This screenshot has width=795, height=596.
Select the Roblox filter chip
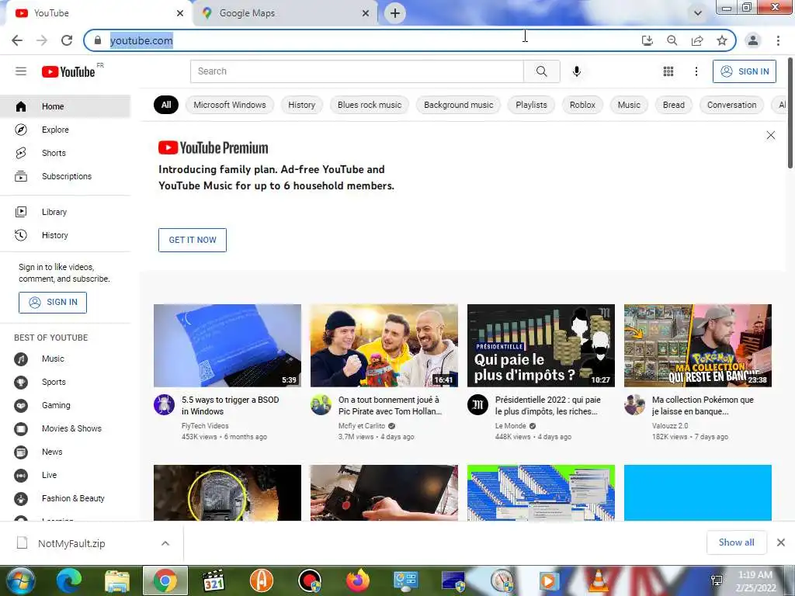(x=582, y=105)
